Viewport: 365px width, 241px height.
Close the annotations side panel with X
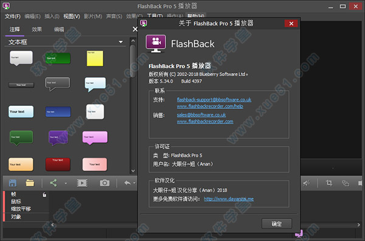(135, 29)
